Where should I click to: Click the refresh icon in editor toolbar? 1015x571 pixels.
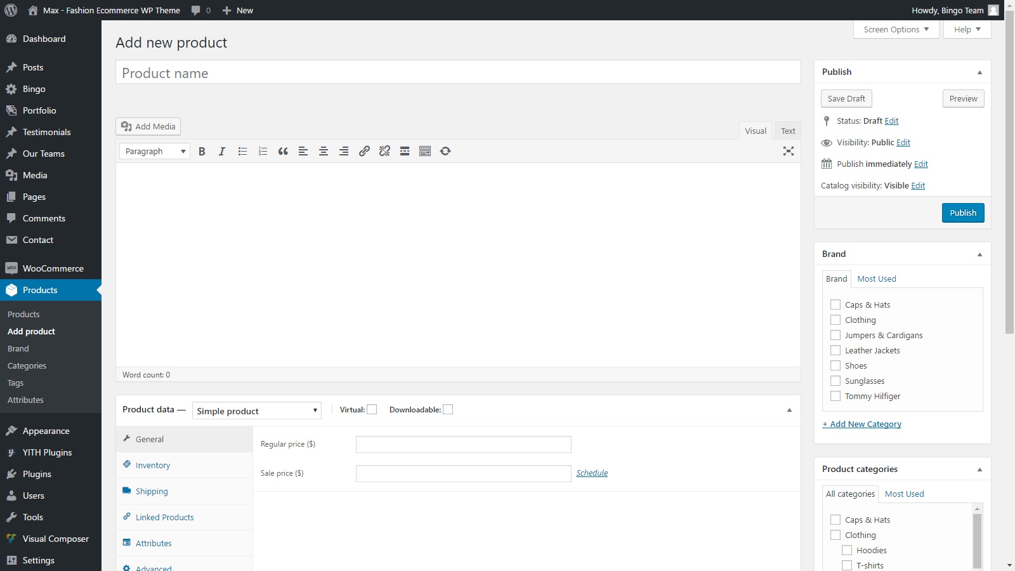click(x=445, y=151)
